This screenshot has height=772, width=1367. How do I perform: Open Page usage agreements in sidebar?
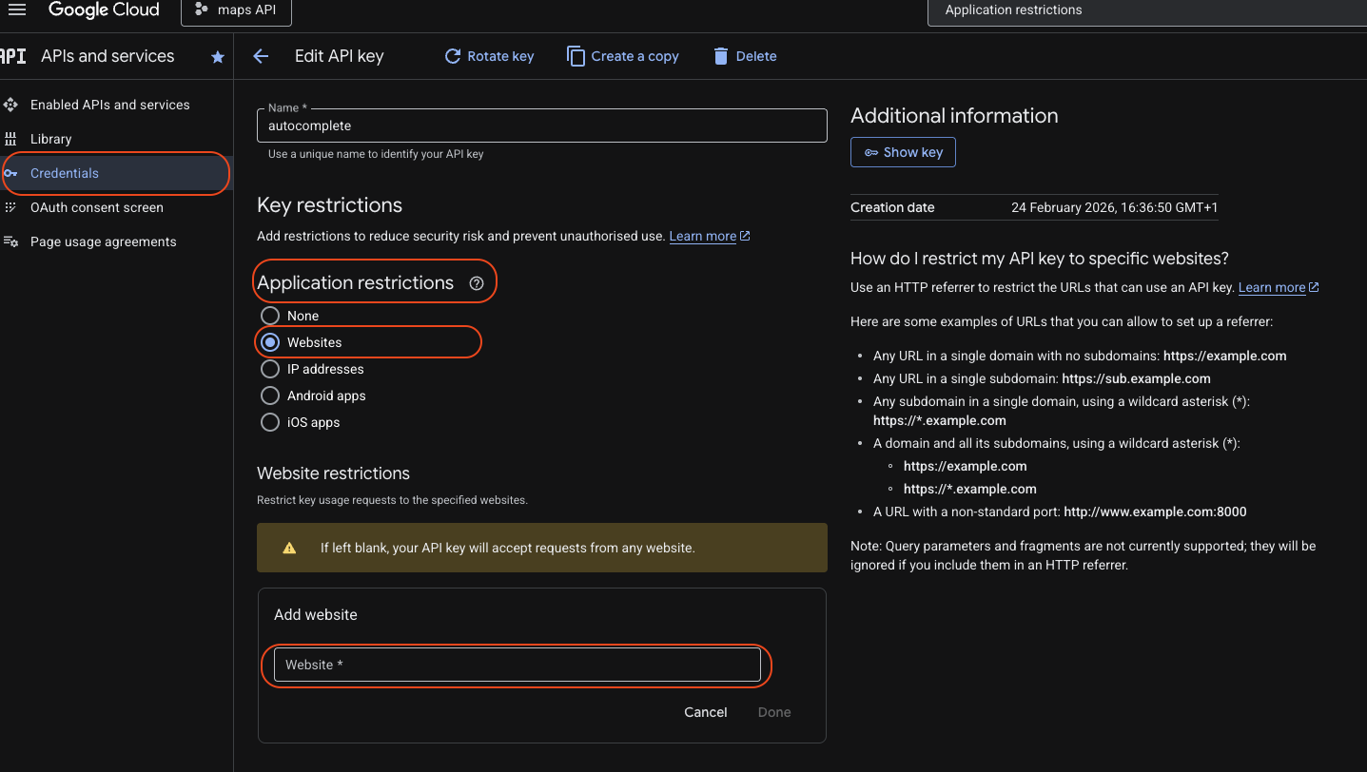pyautogui.click(x=103, y=241)
